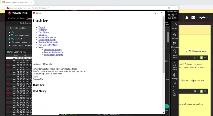213x116 pixels.
Task: Select the Mar 26 22:00 tournament row
Action: 19,67
